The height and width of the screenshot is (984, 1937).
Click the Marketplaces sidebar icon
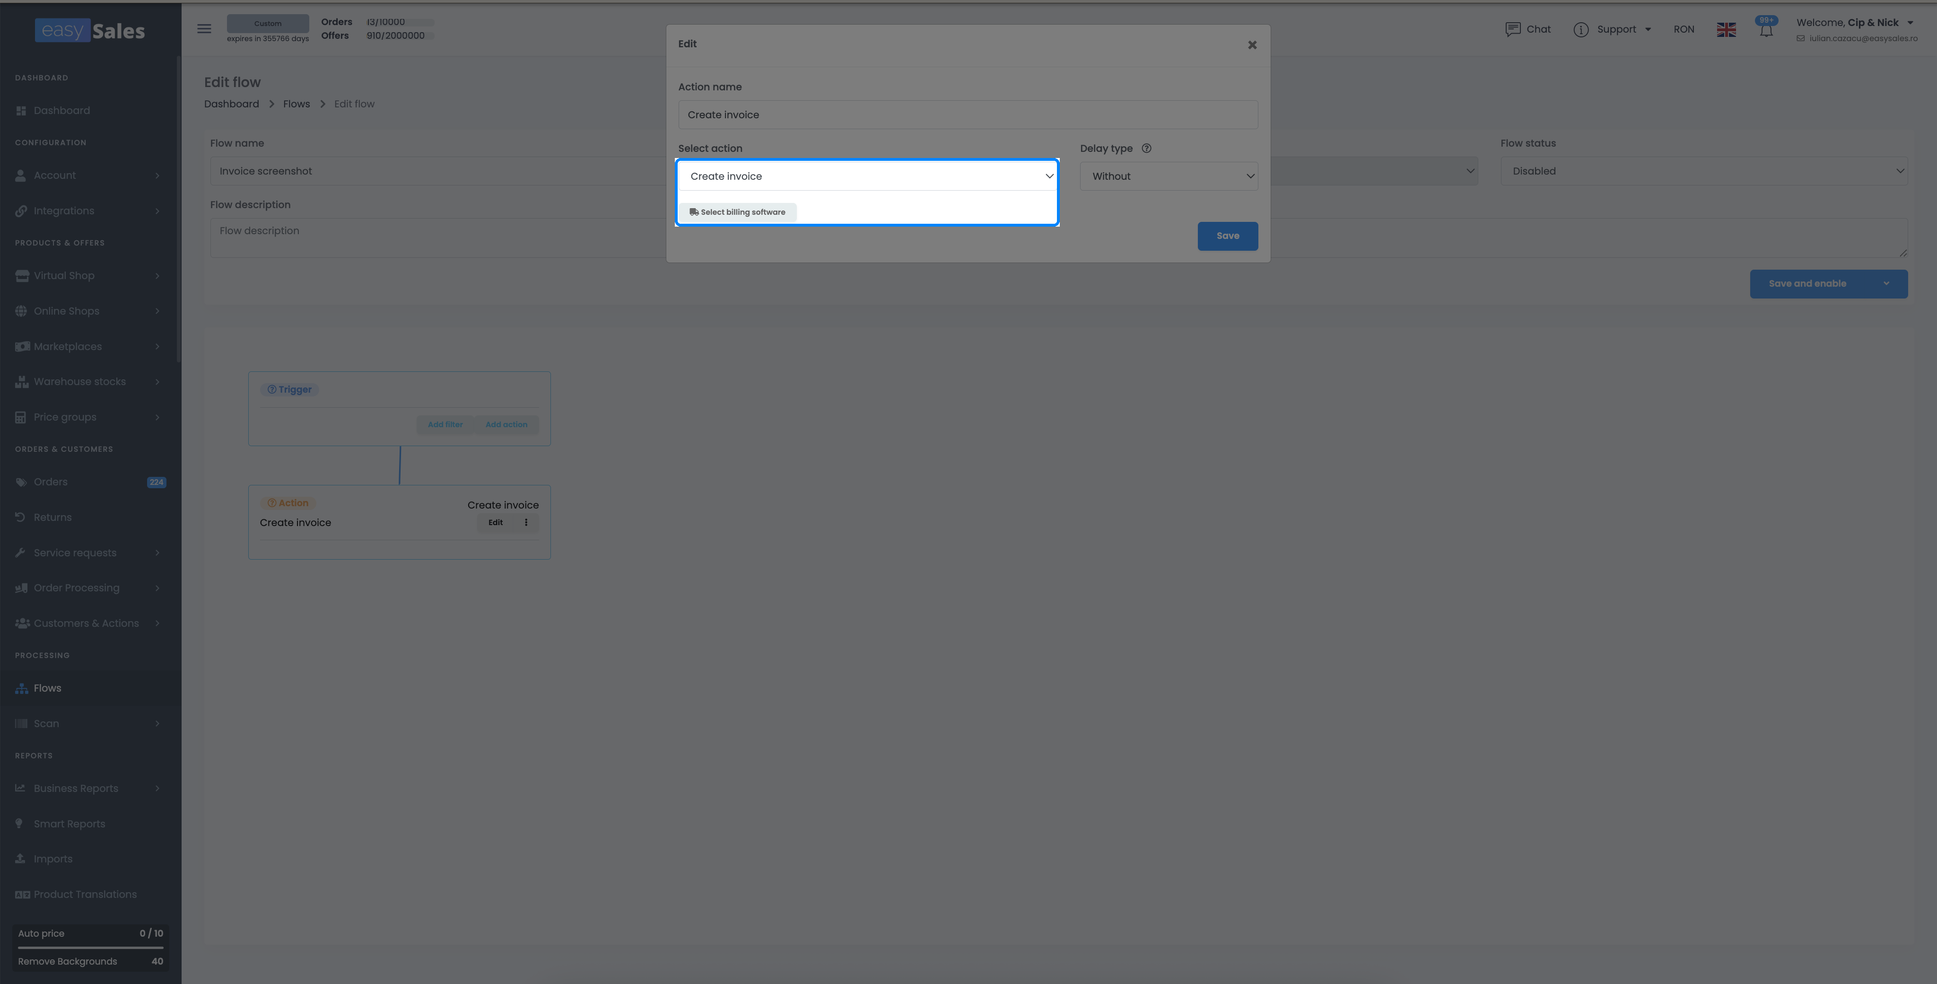point(23,346)
